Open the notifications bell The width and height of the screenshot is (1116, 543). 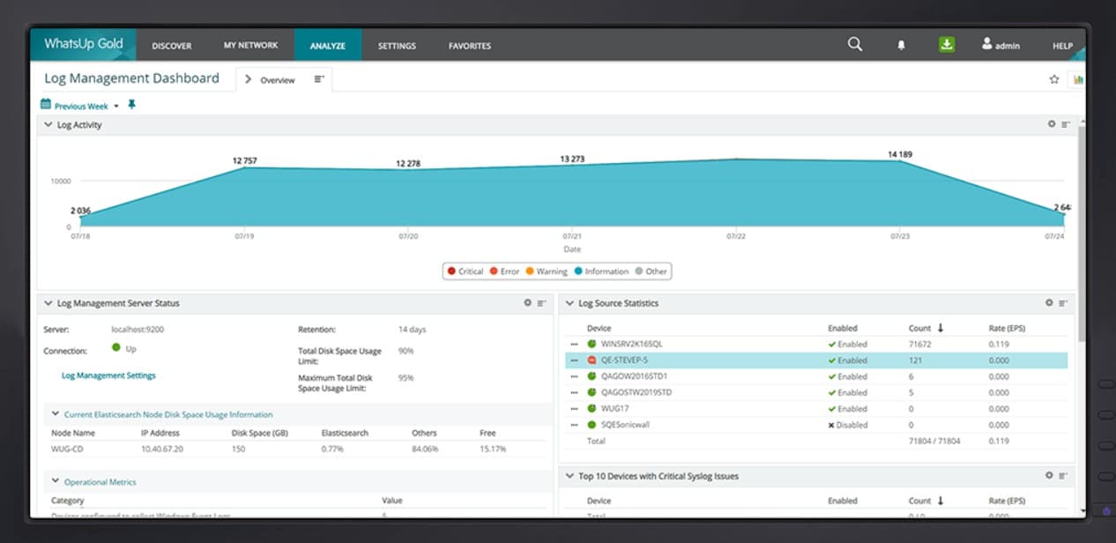coord(901,45)
